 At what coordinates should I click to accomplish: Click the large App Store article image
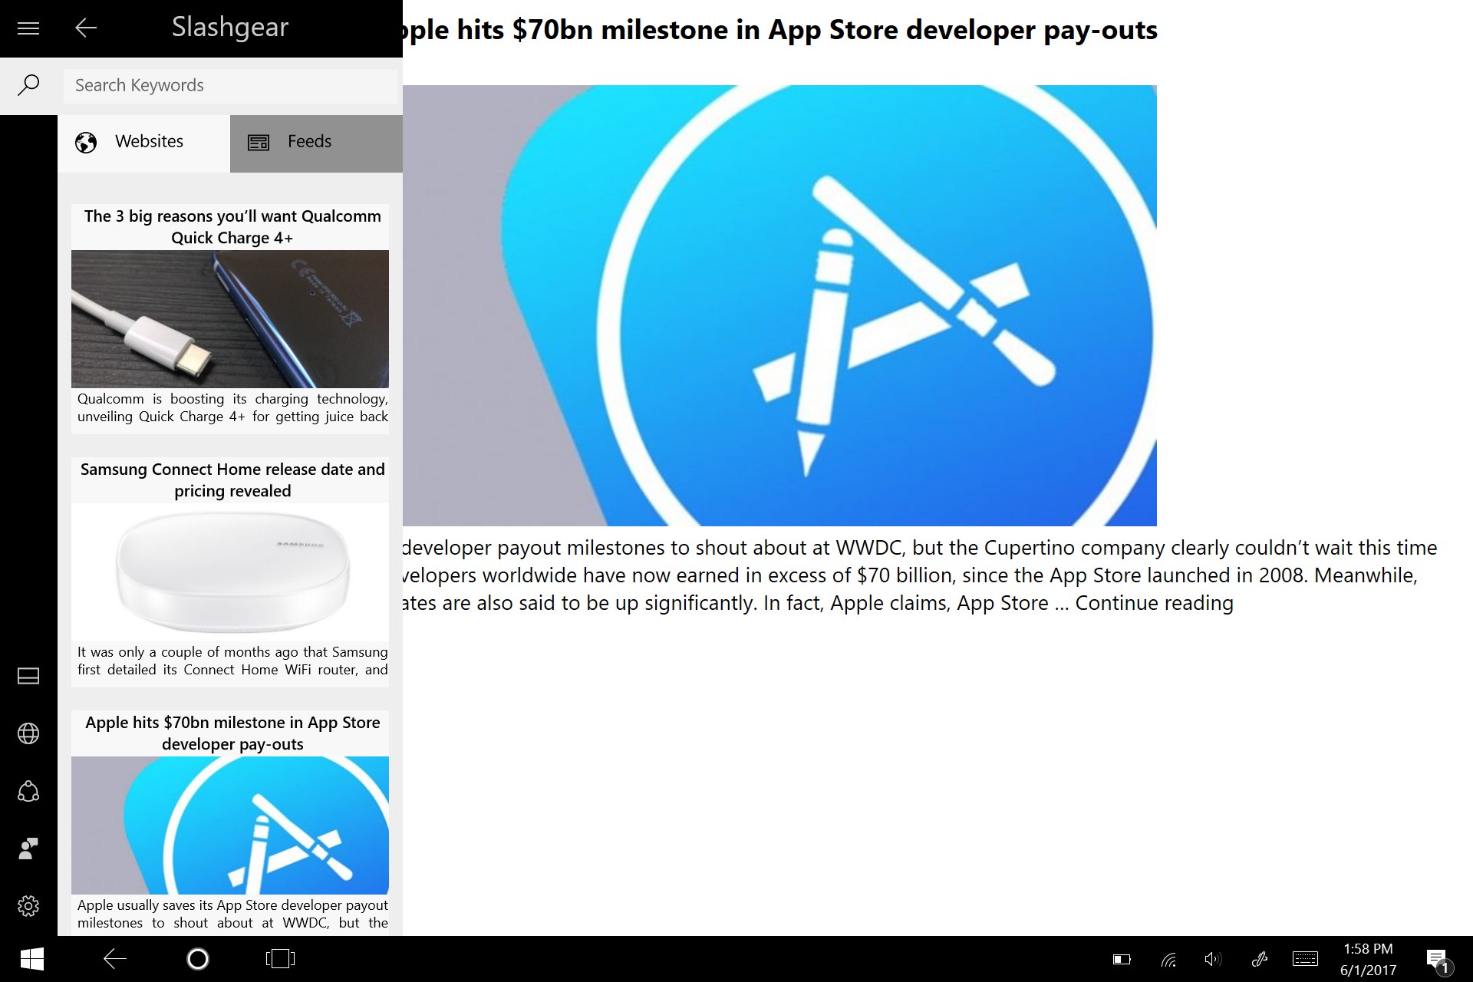779,305
